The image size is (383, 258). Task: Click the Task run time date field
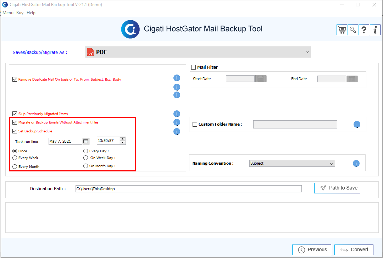(x=65, y=141)
